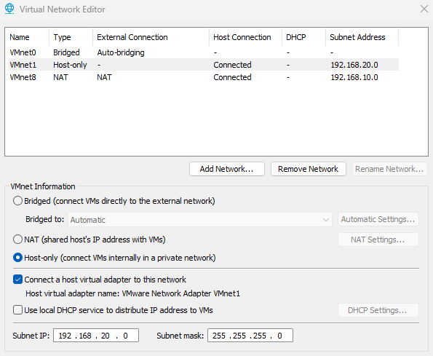
Task: Click the Host virtual adapter name text
Action: (133, 293)
